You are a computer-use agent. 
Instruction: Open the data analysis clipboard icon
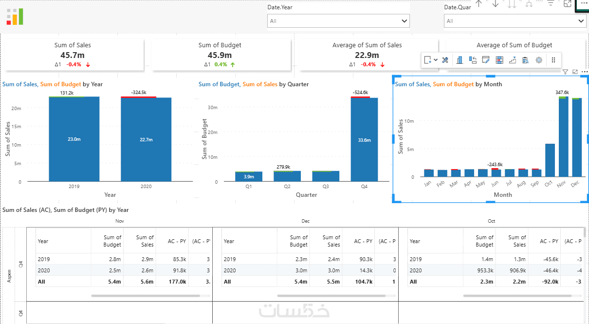pos(525,60)
